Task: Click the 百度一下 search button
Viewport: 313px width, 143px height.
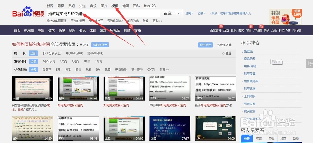Action: pos(171,13)
